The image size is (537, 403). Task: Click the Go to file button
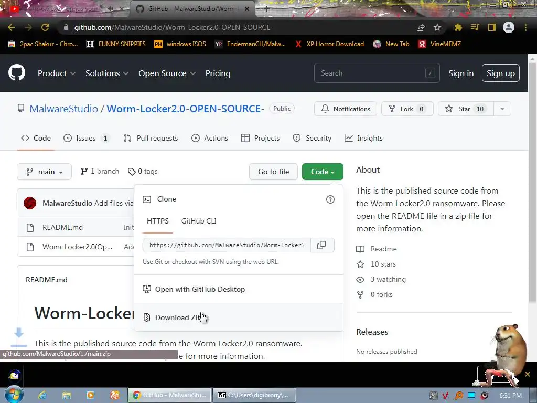click(x=273, y=172)
